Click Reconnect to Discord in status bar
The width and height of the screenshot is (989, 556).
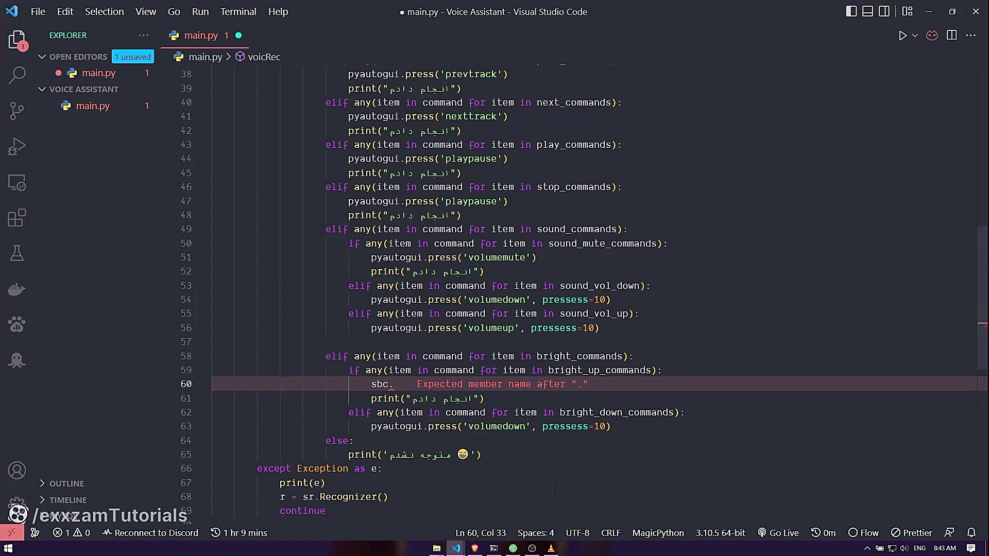tap(150, 533)
